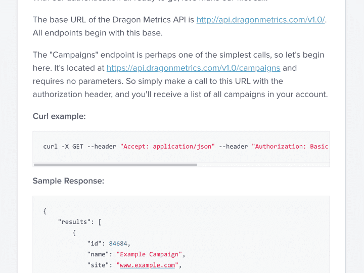Image resolution: width=364 pixels, height=273 pixels.
Task: Click the sentence "All endpoints begin with this base."
Action: 98,33
